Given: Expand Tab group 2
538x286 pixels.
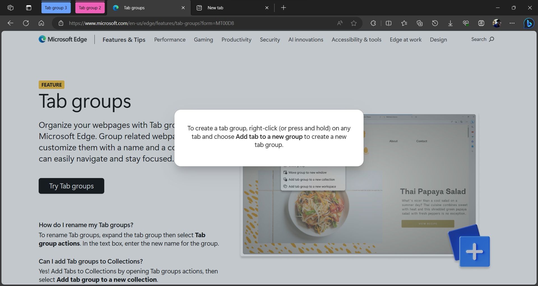Looking at the screenshot, I should coord(90,8).
